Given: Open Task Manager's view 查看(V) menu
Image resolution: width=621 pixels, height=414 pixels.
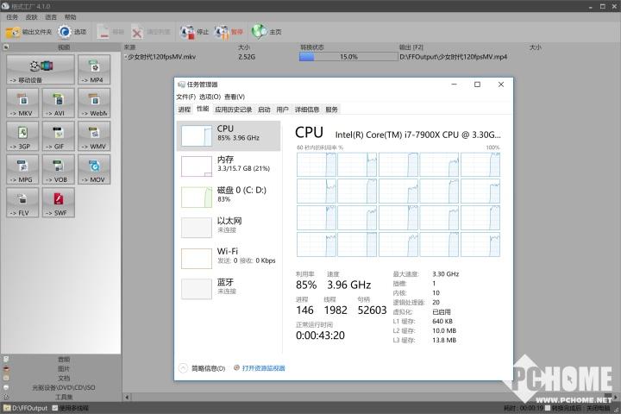Looking at the screenshot, I should [235, 97].
